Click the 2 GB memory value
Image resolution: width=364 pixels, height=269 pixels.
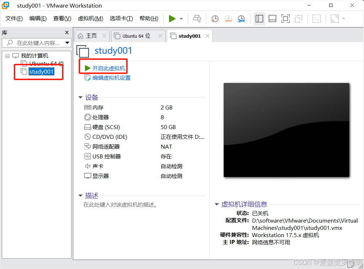pos(166,108)
